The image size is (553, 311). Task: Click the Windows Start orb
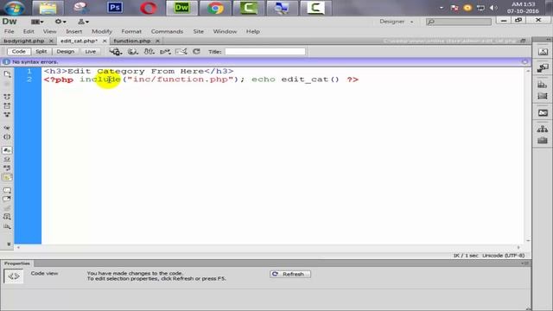pos(14,8)
